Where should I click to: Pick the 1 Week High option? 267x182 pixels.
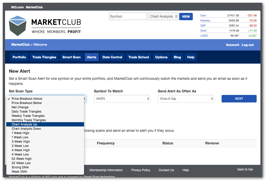pyautogui.click(x=45, y=133)
